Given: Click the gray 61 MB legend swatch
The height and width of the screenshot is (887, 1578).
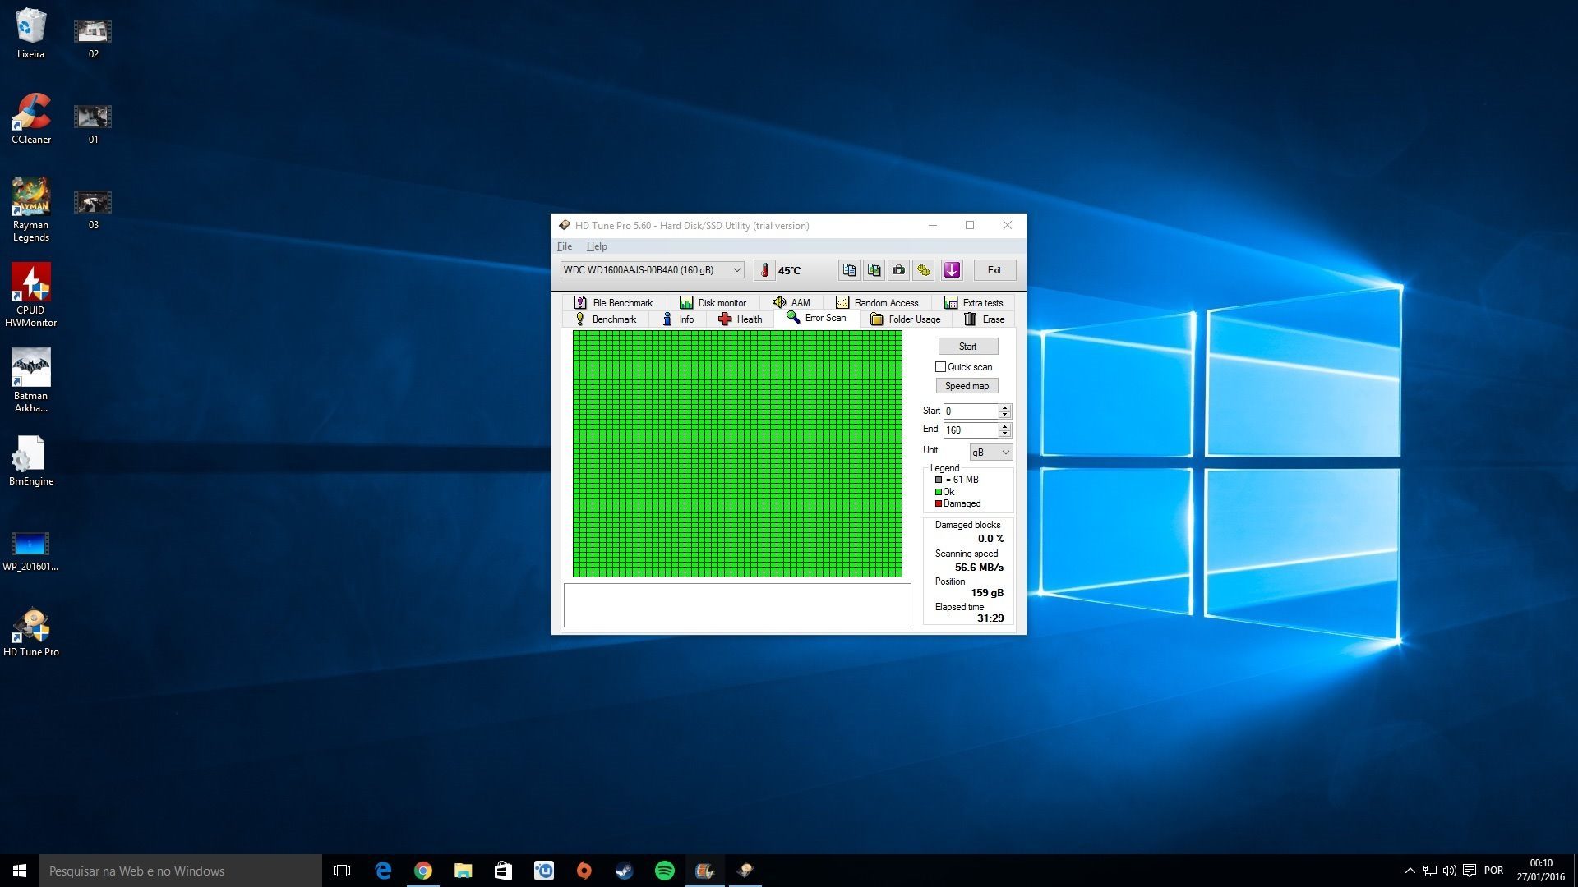Looking at the screenshot, I should (939, 480).
